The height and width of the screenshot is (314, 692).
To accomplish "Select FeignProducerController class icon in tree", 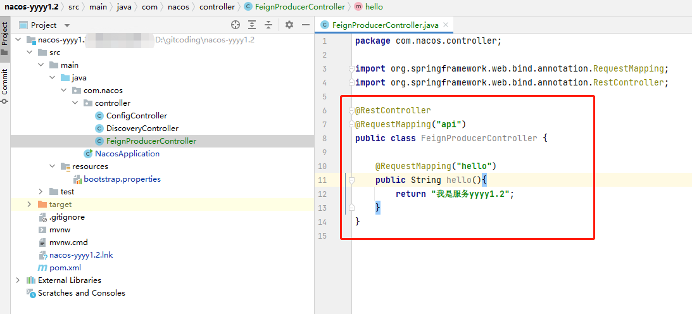I will tap(99, 141).
